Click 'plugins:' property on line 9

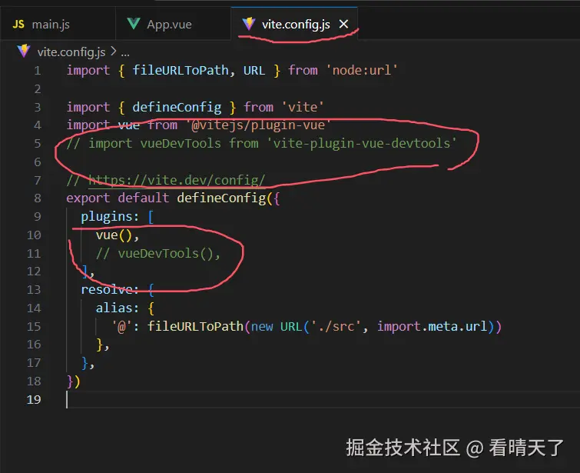[110, 216]
